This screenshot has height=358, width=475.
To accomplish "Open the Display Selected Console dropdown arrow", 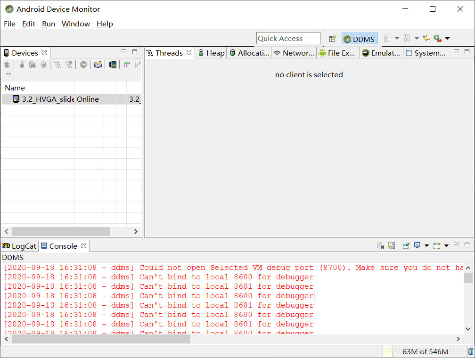I will [x=426, y=245].
